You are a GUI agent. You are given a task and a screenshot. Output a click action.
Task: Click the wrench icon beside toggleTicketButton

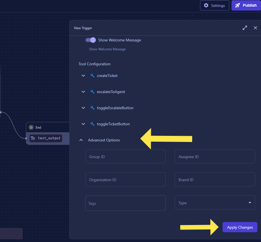coord(92,124)
